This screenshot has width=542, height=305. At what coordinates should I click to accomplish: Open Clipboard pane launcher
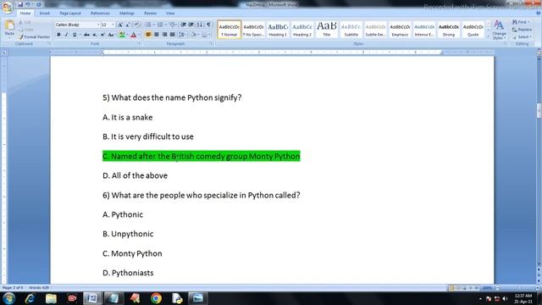(50, 44)
